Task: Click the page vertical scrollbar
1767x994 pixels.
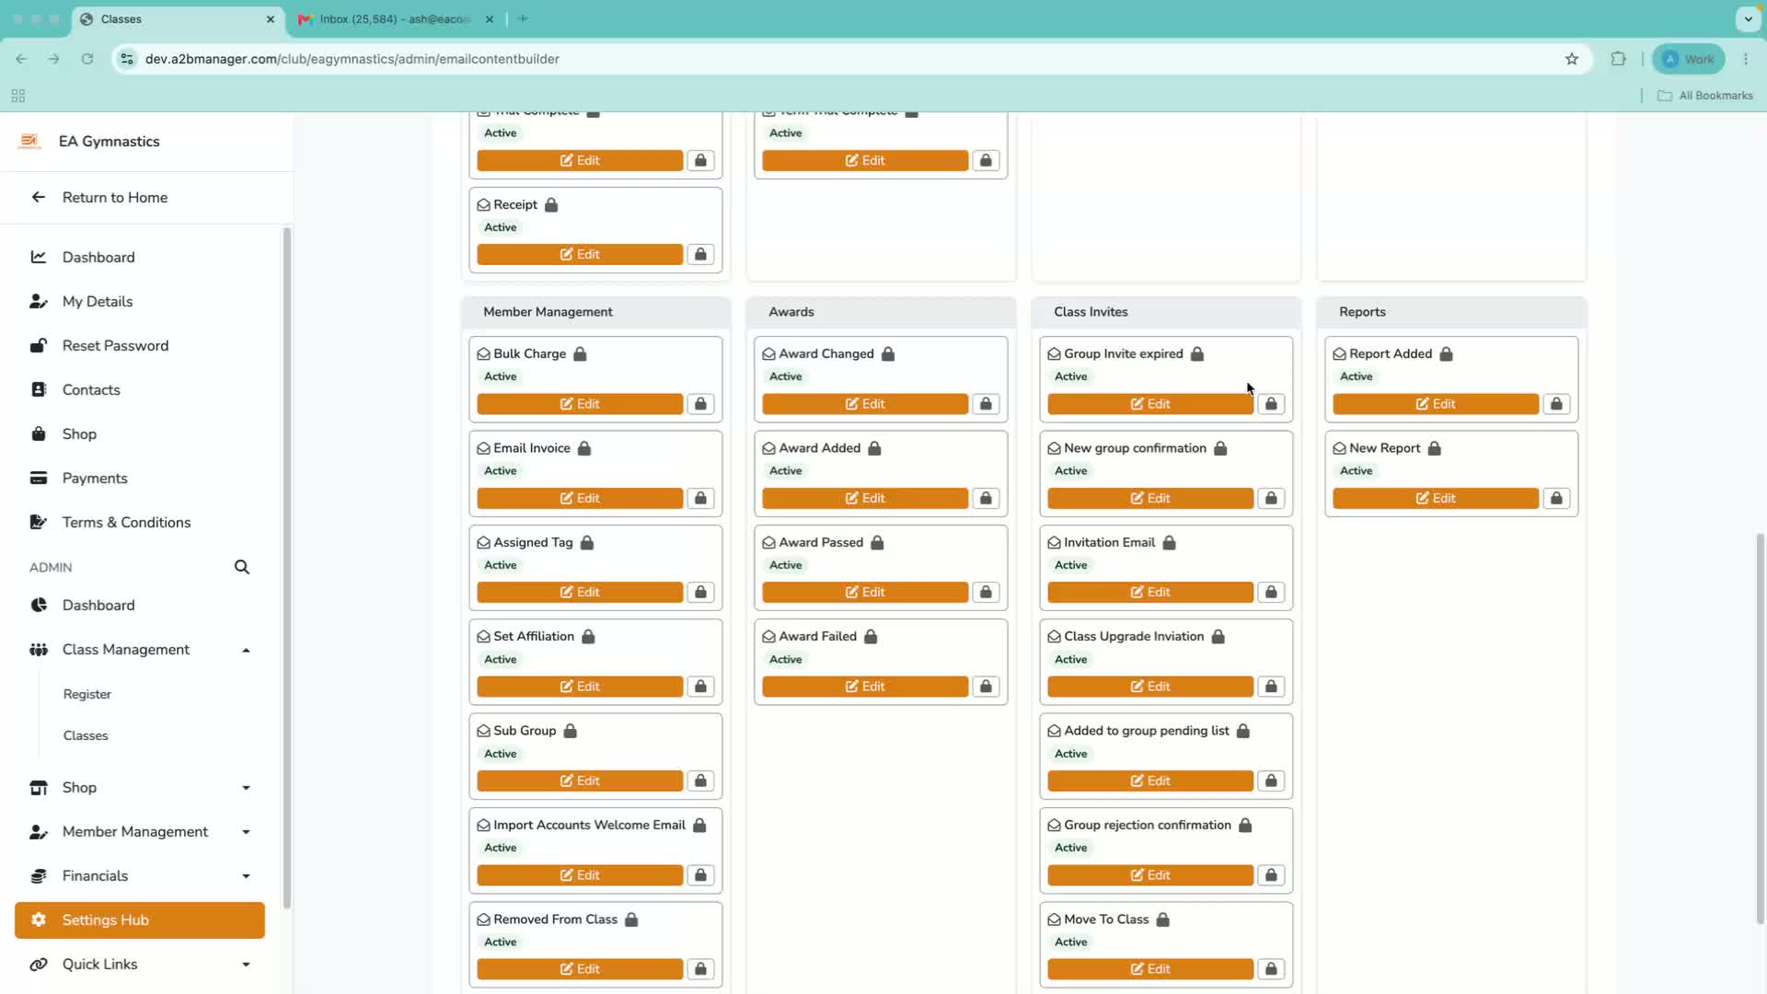Action: tap(1760, 727)
